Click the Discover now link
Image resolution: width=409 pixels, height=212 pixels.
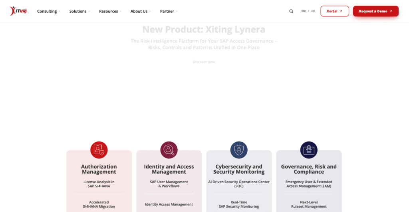(x=204, y=62)
